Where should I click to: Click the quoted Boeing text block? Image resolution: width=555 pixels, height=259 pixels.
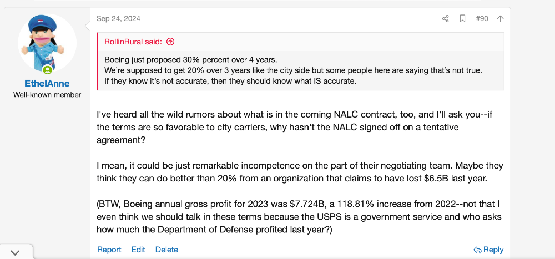point(293,70)
